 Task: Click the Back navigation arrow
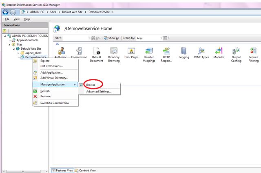point(5,12)
